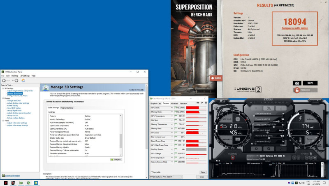Click Afterburner save profile floppy icon
The image size is (329, 186).
315,158
